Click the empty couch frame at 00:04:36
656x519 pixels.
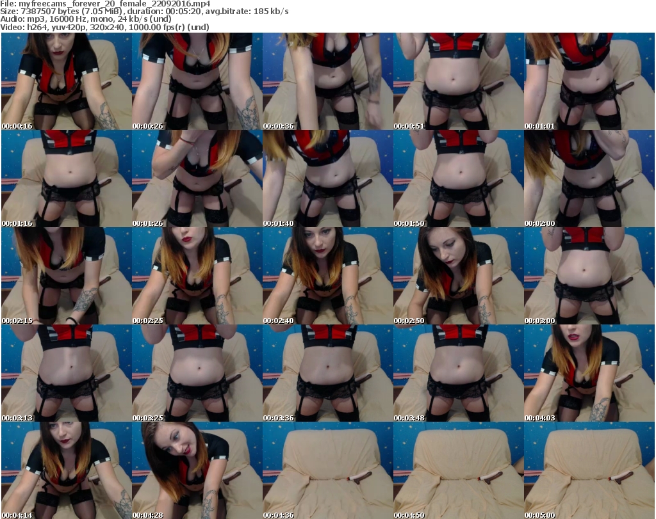[x=327, y=470]
